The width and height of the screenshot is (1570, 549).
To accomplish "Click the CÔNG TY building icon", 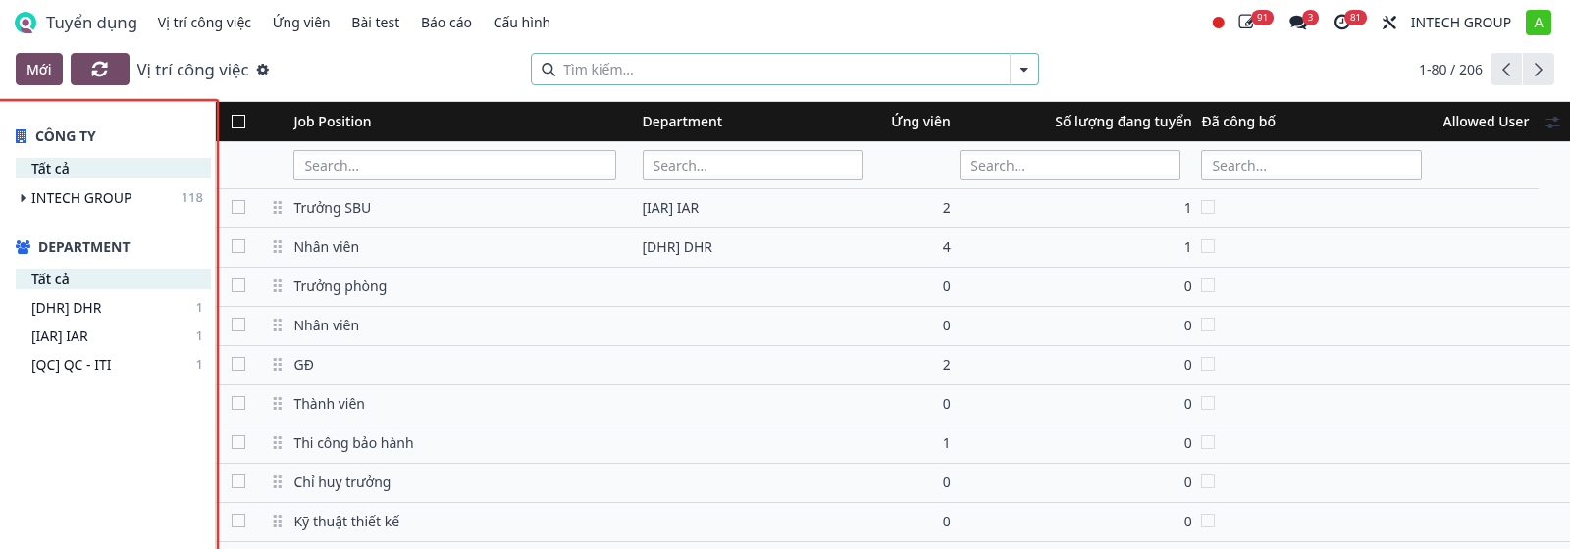I will (22, 136).
